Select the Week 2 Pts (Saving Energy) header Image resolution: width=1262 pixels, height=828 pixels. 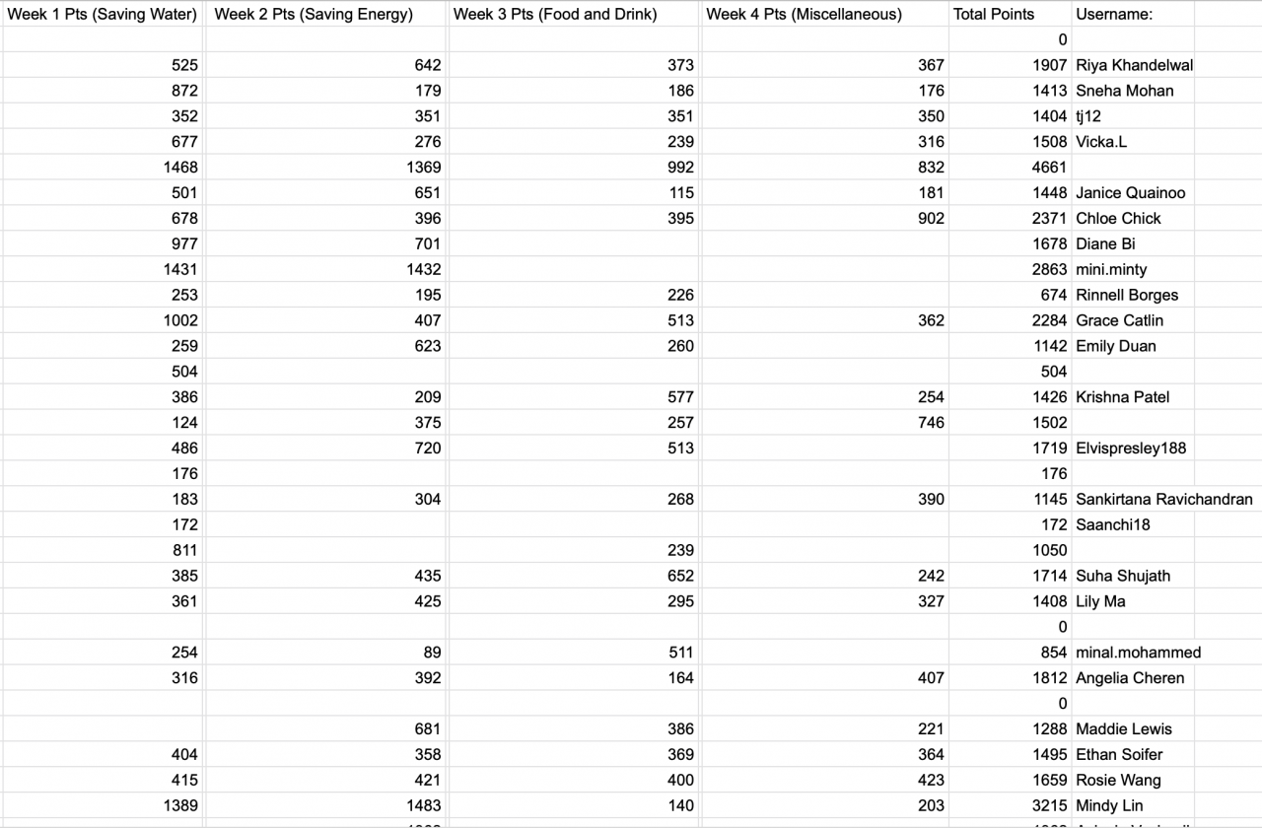pyautogui.click(x=314, y=14)
